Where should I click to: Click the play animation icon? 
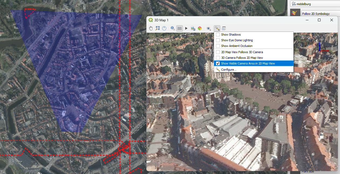(x=186, y=28)
